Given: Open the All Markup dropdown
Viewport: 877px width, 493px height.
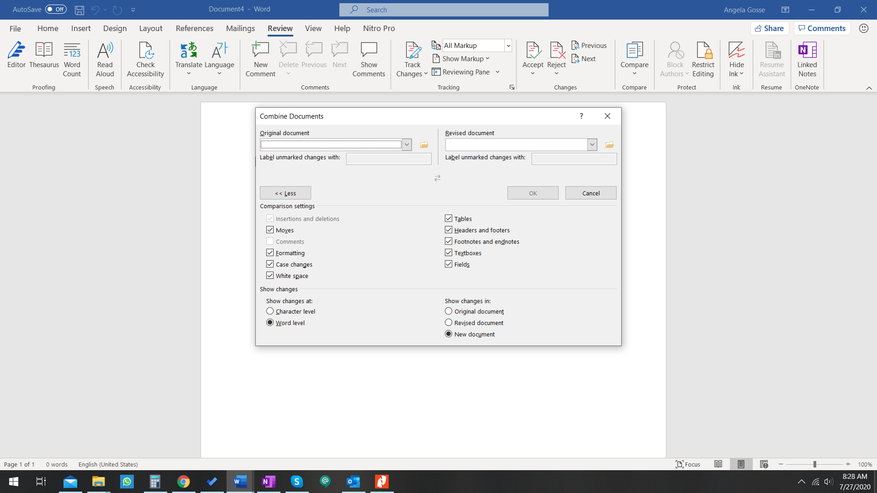Looking at the screenshot, I should pyautogui.click(x=508, y=46).
